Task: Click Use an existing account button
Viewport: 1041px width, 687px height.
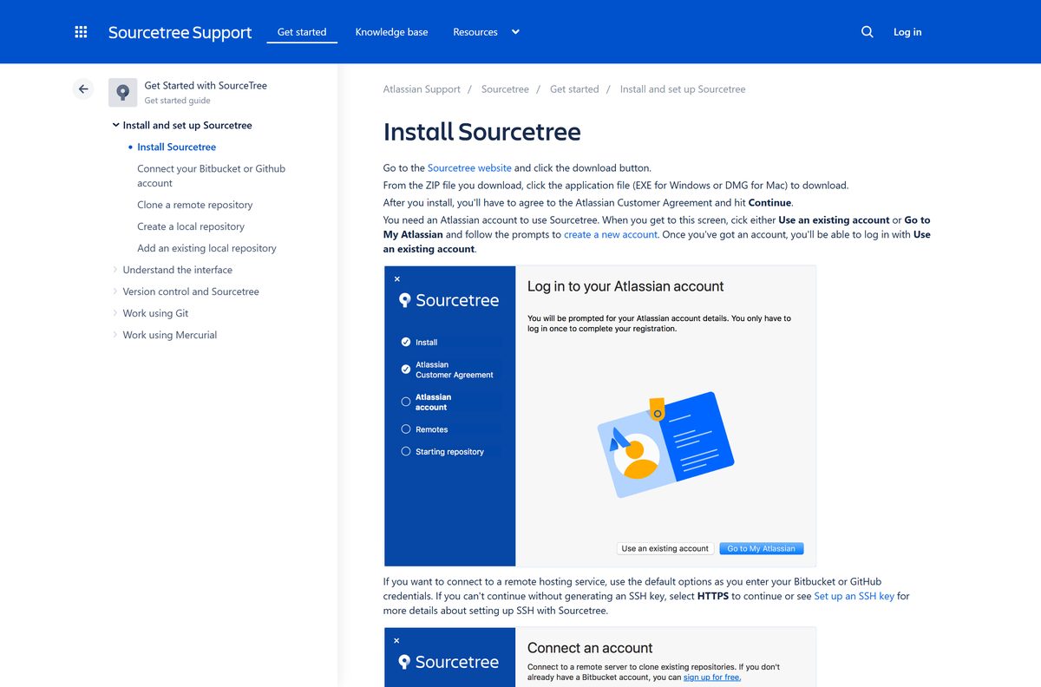Action: pyautogui.click(x=665, y=548)
